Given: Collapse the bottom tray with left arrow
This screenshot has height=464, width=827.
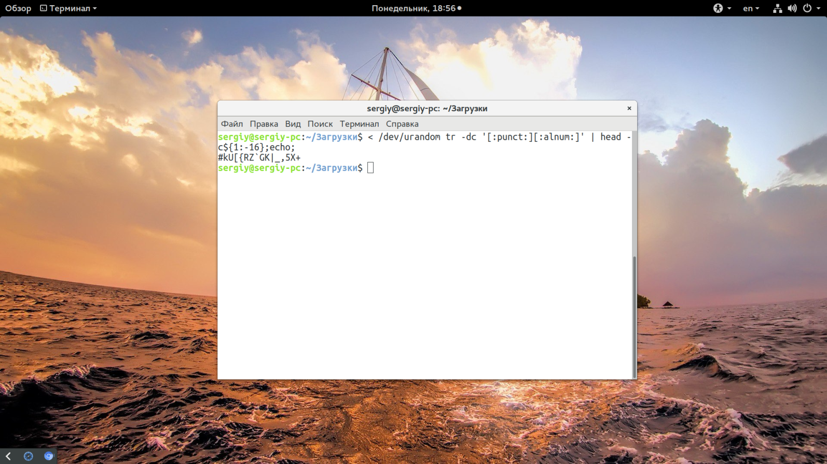Looking at the screenshot, I should pyautogui.click(x=8, y=456).
